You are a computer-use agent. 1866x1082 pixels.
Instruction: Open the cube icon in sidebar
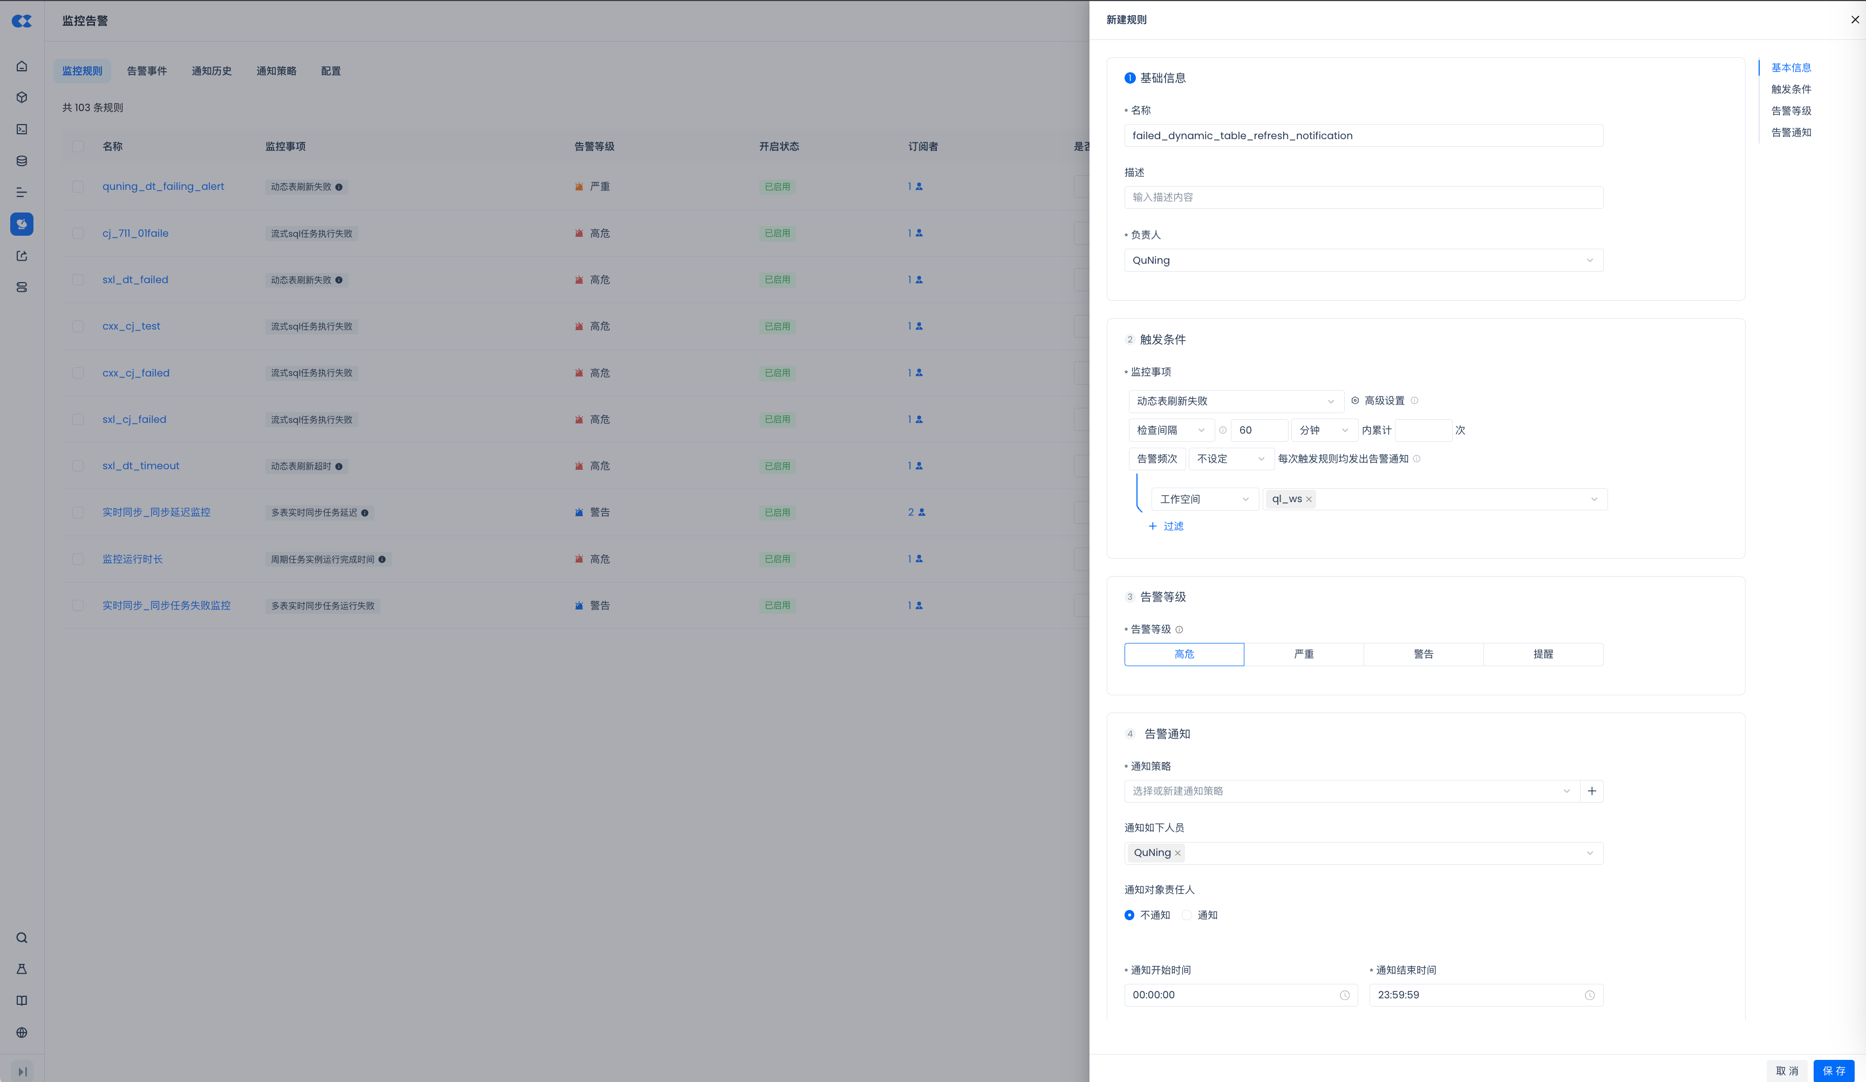[22, 98]
